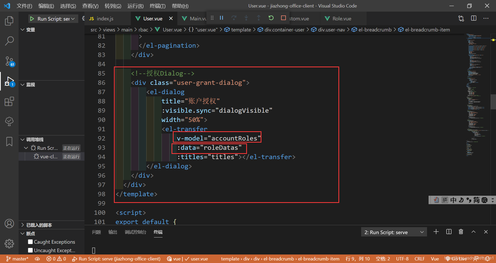Click Run Script: serve debug status item

click(116, 259)
